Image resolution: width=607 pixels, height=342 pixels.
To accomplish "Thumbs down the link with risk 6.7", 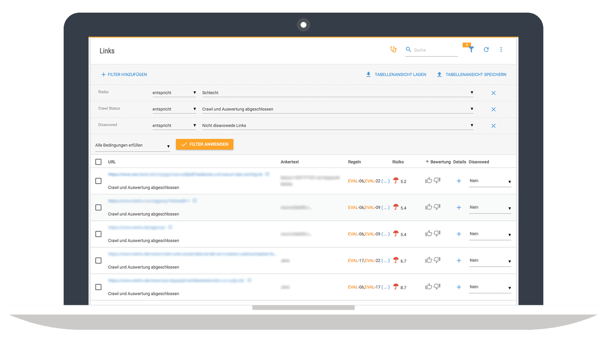I will point(437,260).
